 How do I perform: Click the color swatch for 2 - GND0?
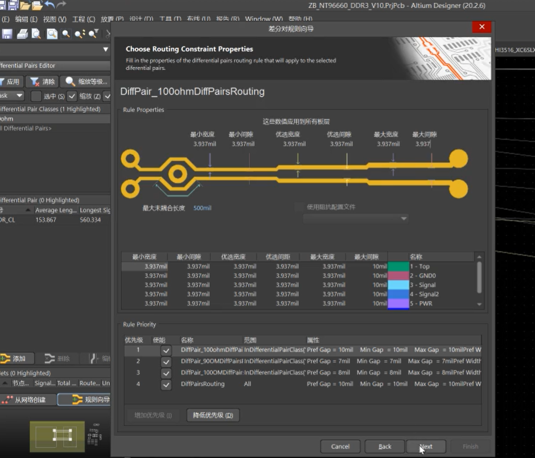(x=398, y=275)
